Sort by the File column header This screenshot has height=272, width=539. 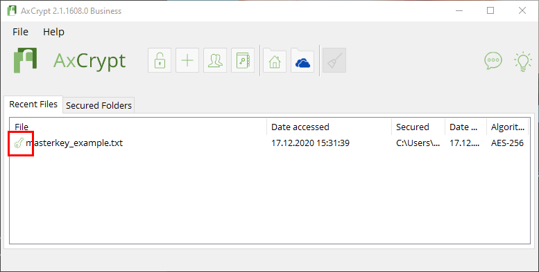(138, 127)
